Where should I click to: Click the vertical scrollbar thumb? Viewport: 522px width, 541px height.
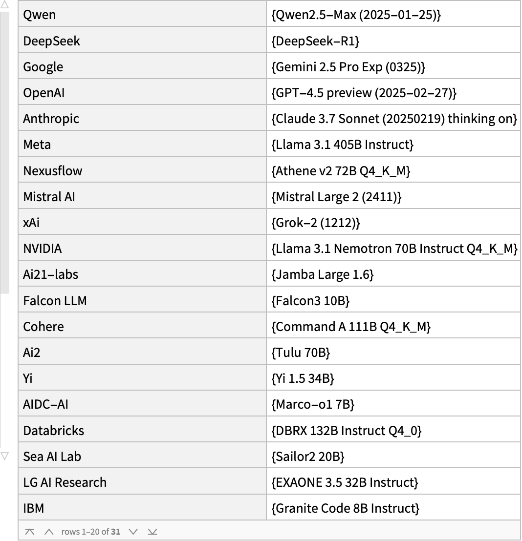[x=4, y=151]
